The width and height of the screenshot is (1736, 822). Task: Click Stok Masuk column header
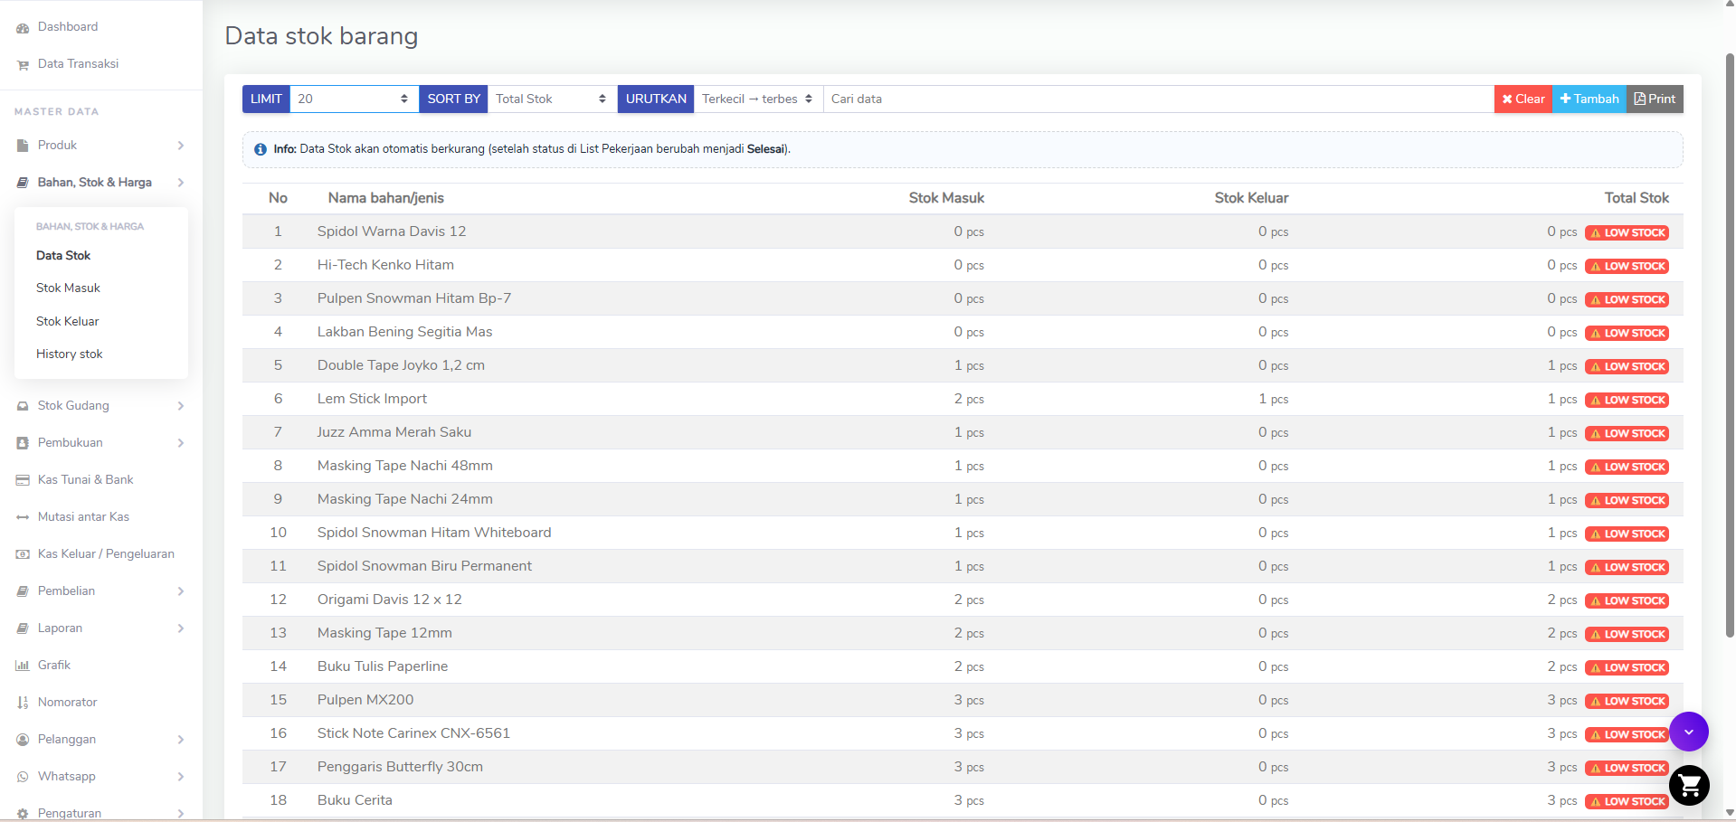pyautogui.click(x=946, y=198)
